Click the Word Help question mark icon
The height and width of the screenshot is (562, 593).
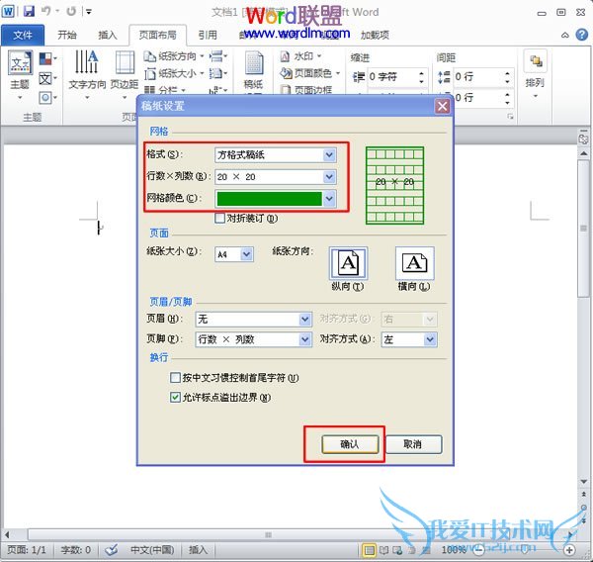(x=582, y=35)
